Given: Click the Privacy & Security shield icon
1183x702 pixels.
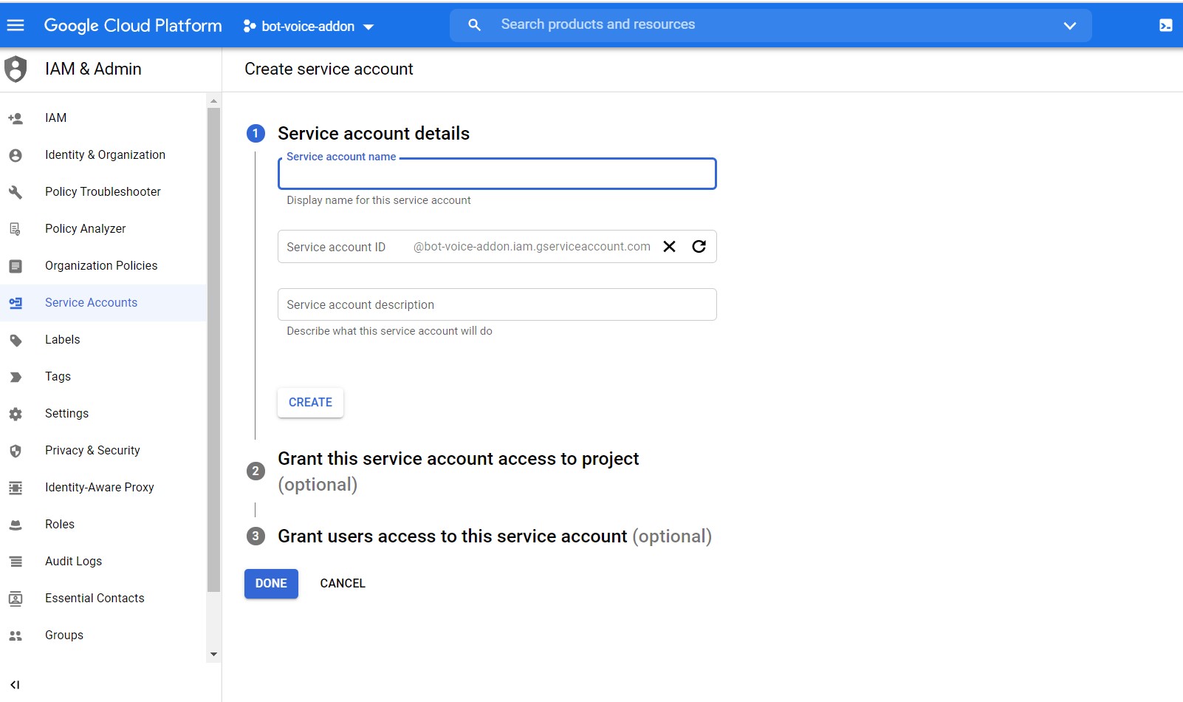Looking at the screenshot, I should coord(16,451).
